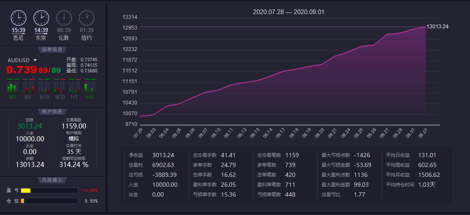Click the 预期年回报率 314.24 % value
The width and height of the screenshot is (470, 215).
(x=74, y=164)
